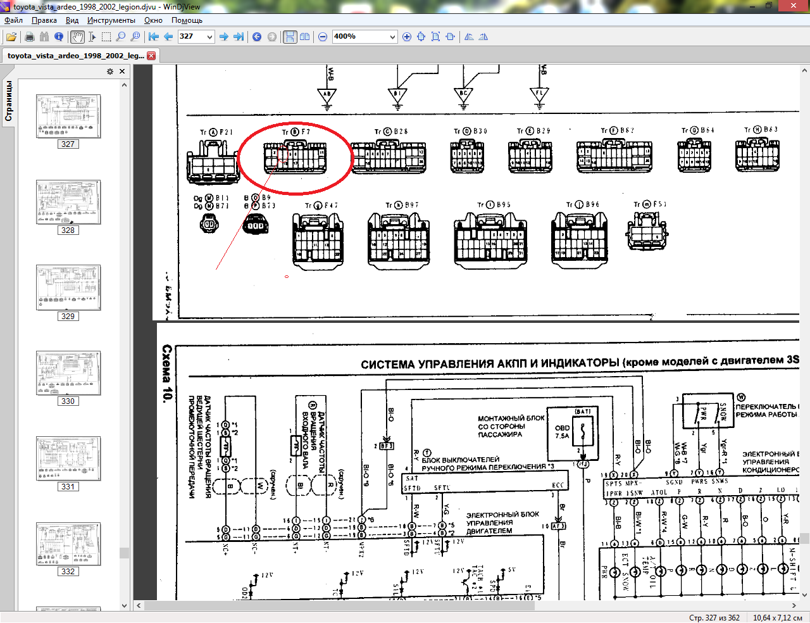Click the Zoom in plus icon

[407, 37]
